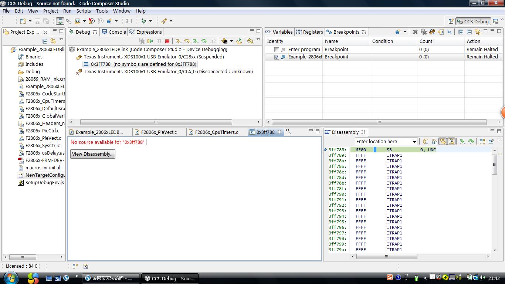Image resolution: width=505 pixels, height=284 pixels.
Task: Toggle Show Source button in Disassembly toolbar
Action: (x=451, y=141)
